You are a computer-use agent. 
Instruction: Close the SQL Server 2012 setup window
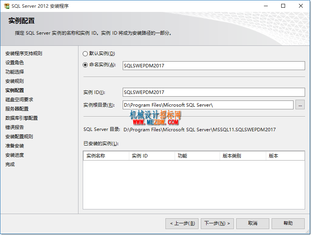click(301, 6)
